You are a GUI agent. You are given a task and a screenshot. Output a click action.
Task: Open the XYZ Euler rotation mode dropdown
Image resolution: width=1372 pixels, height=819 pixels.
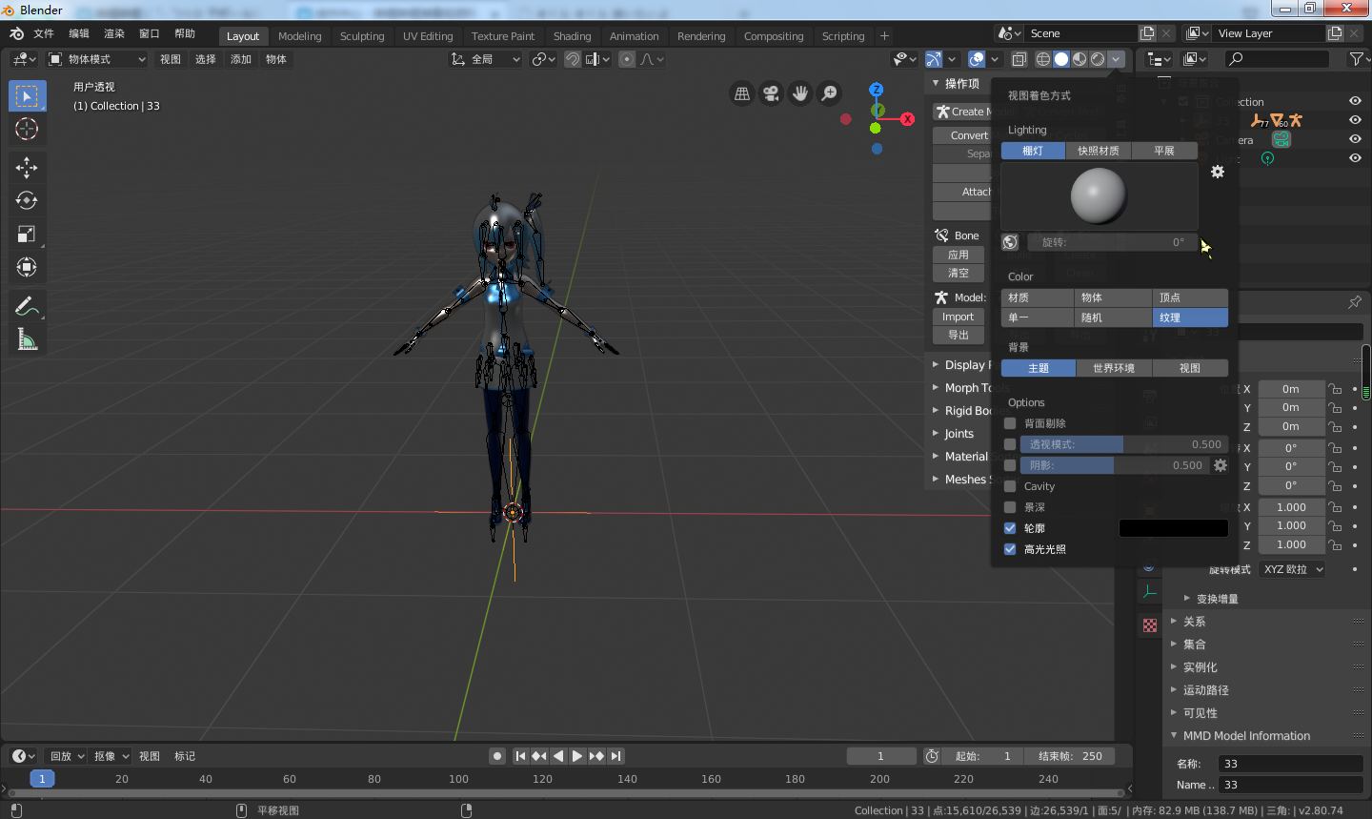coord(1292,569)
